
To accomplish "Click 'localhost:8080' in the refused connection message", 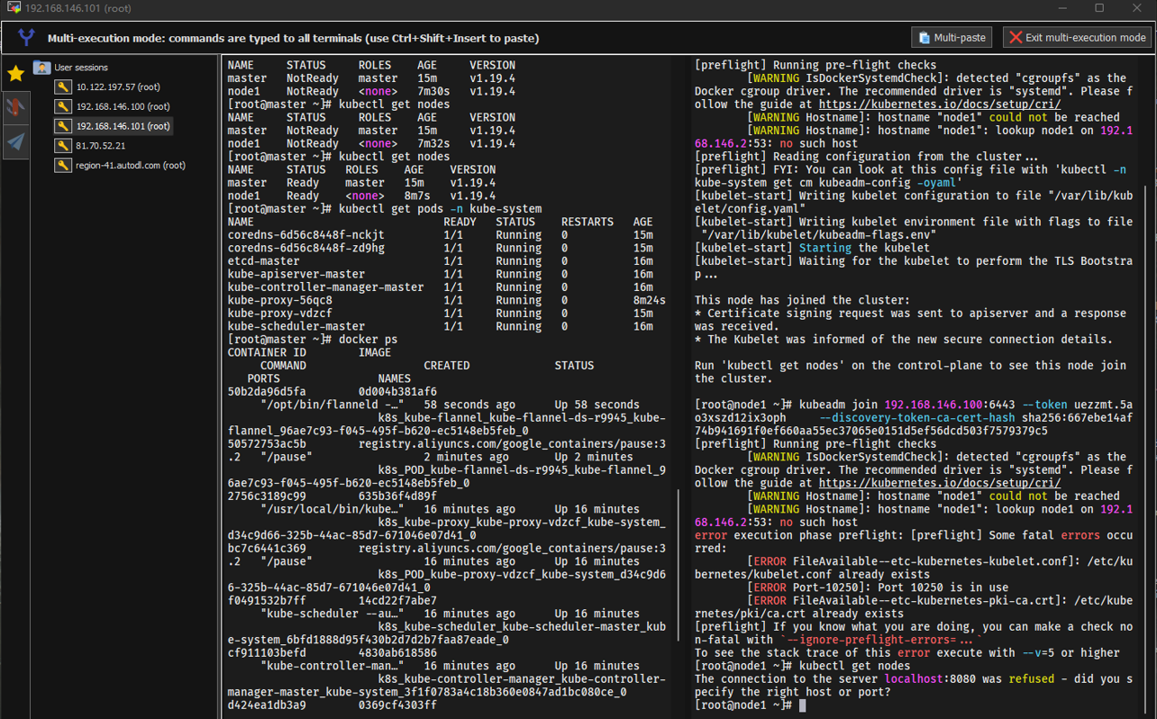I will (943, 679).
